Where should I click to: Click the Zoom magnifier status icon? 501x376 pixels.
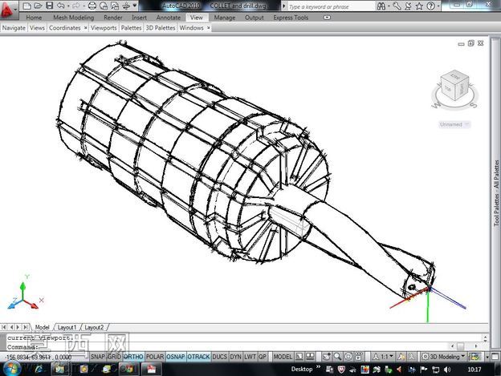click(337, 357)
